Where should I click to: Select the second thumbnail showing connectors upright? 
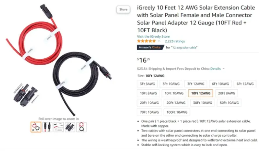tap(47, 127)
